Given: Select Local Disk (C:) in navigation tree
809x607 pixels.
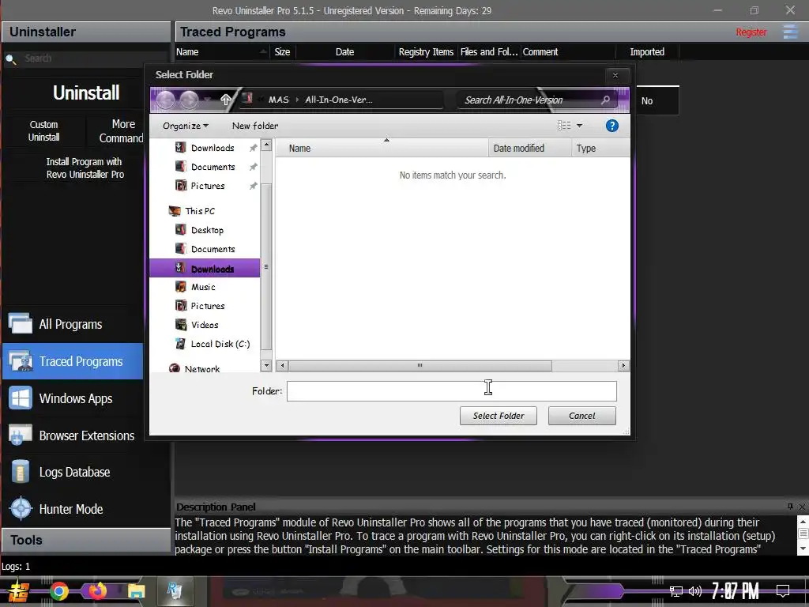Looking at the screenshot, I should [220, 344].
